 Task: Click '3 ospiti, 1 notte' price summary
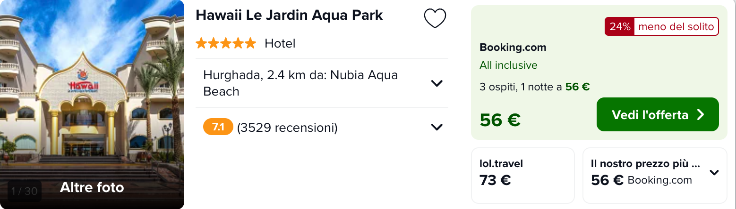pyautogui.click(x=534, y=87)
